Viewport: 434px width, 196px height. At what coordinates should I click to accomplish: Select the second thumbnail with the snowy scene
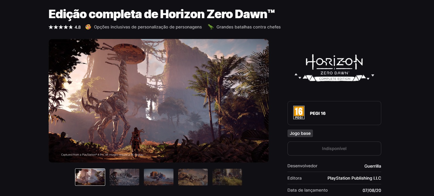click(125, 177)
